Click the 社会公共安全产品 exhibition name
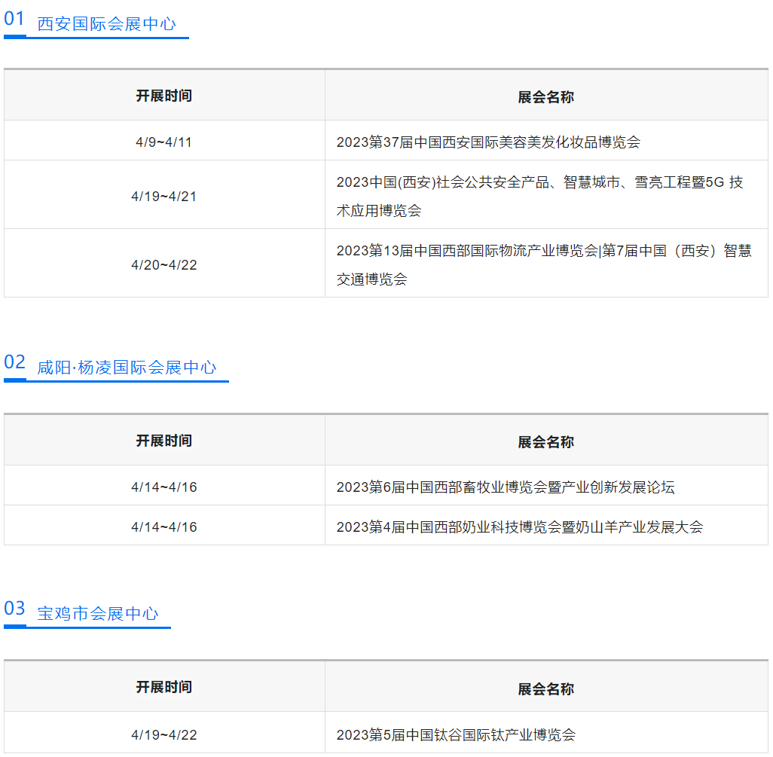 pyautogui.click(x=539, y=197)
